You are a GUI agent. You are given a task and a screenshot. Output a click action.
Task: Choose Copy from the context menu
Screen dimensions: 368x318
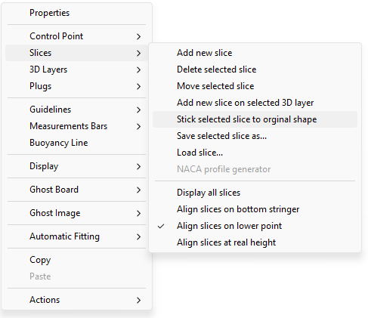pyautogui.click(x=76, y=260)
